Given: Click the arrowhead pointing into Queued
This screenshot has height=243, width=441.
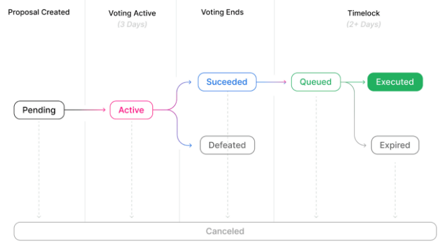Looking at the screenshot, I should 285,82.
